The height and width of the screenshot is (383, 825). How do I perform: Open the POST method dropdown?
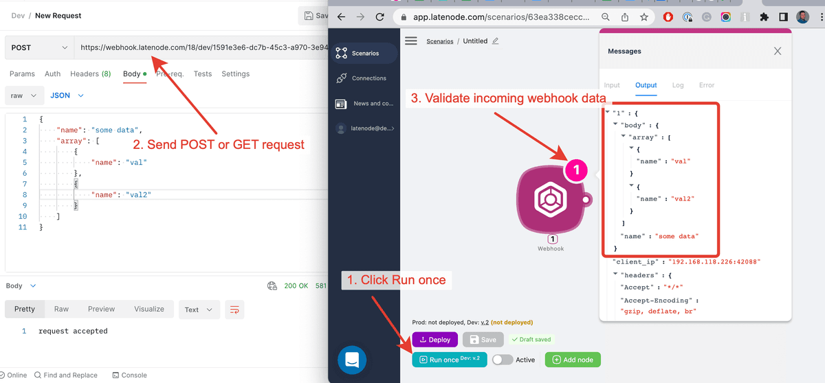(38, 47)
